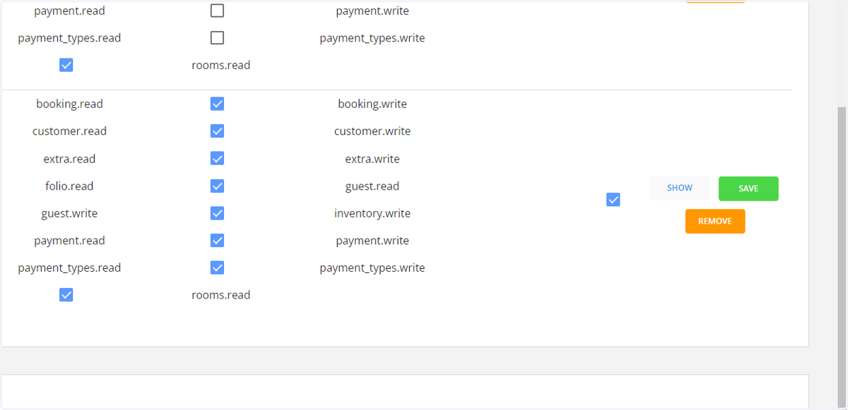Toggle checkbox between extra.read and extra.write
The height and width of the screenshot is (410, 848).
pyautogui.click(x=218, y=159)
